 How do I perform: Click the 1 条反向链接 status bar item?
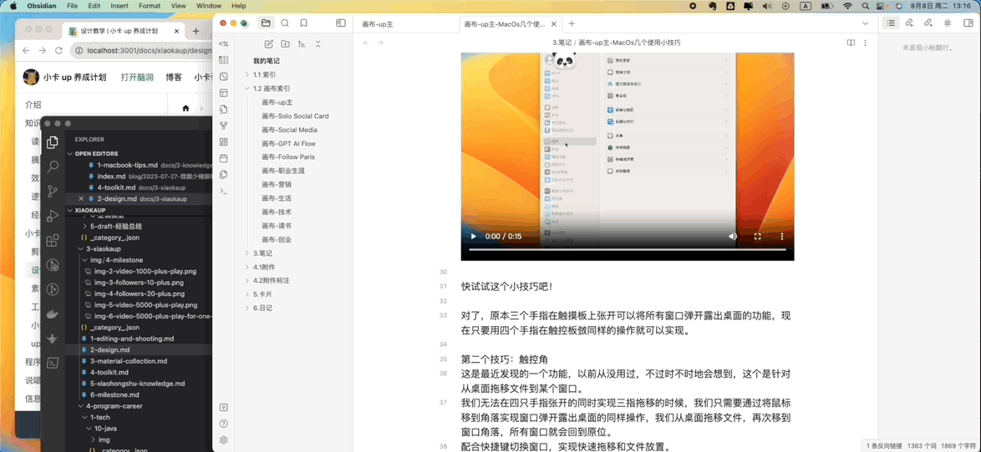tap(885, 446)
